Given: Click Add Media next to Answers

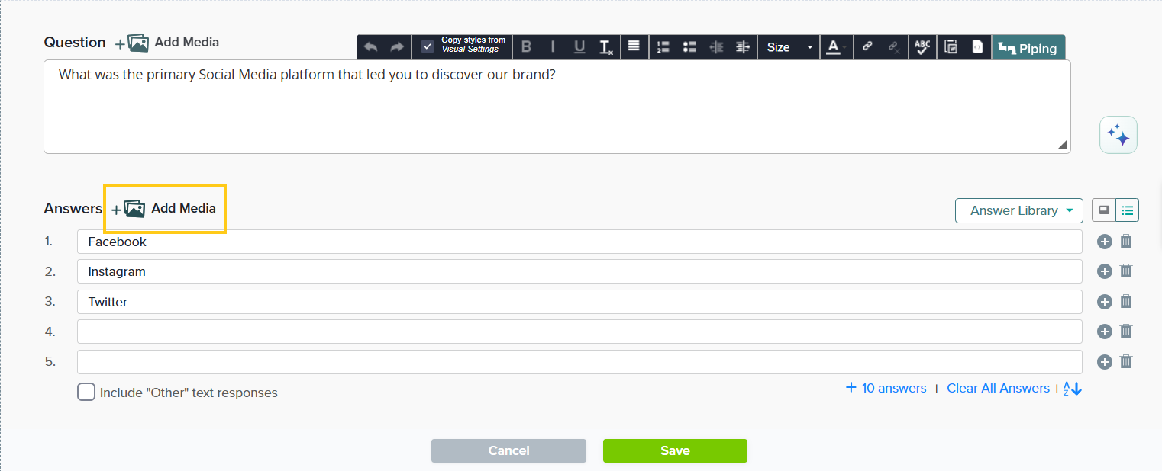Looking at the screenshot, I should 164,209.
